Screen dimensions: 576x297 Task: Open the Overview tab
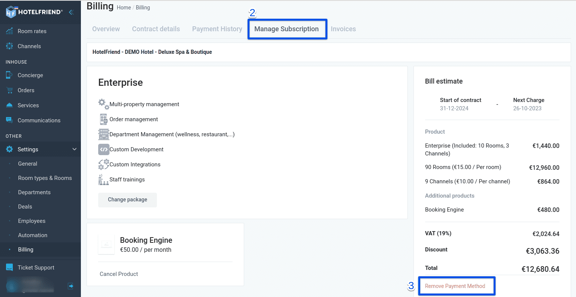point(106,29)
